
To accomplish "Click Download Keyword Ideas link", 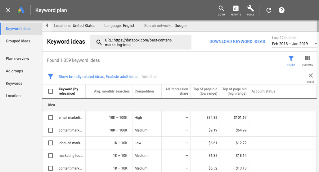I will [x=237, y=41].
